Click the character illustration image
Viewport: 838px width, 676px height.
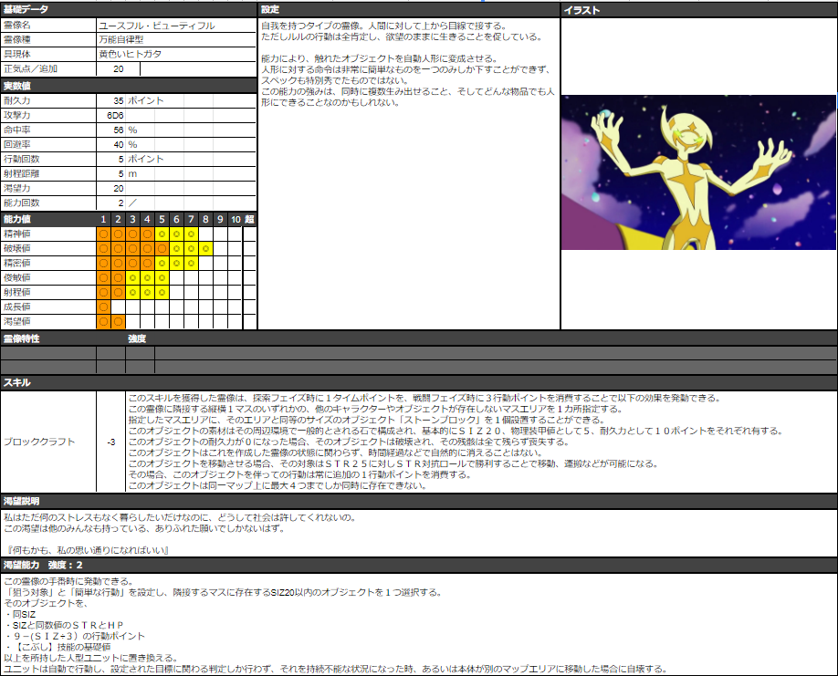698,172
